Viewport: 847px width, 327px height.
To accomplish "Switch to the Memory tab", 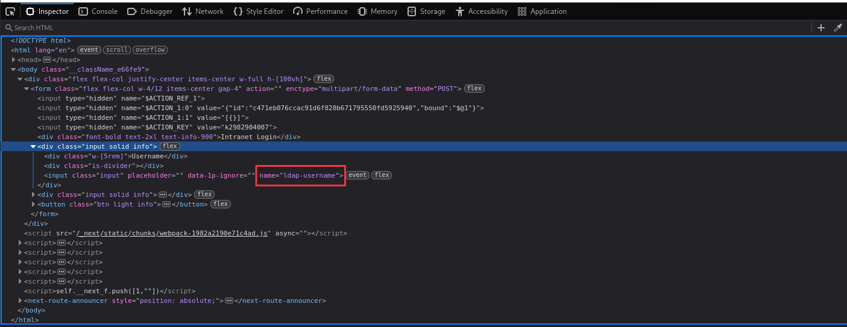I will 378,11.
